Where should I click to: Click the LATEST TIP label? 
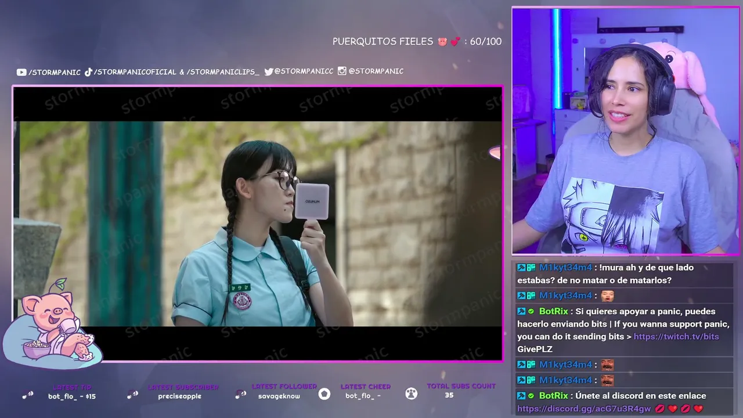(x=73, y=387)
